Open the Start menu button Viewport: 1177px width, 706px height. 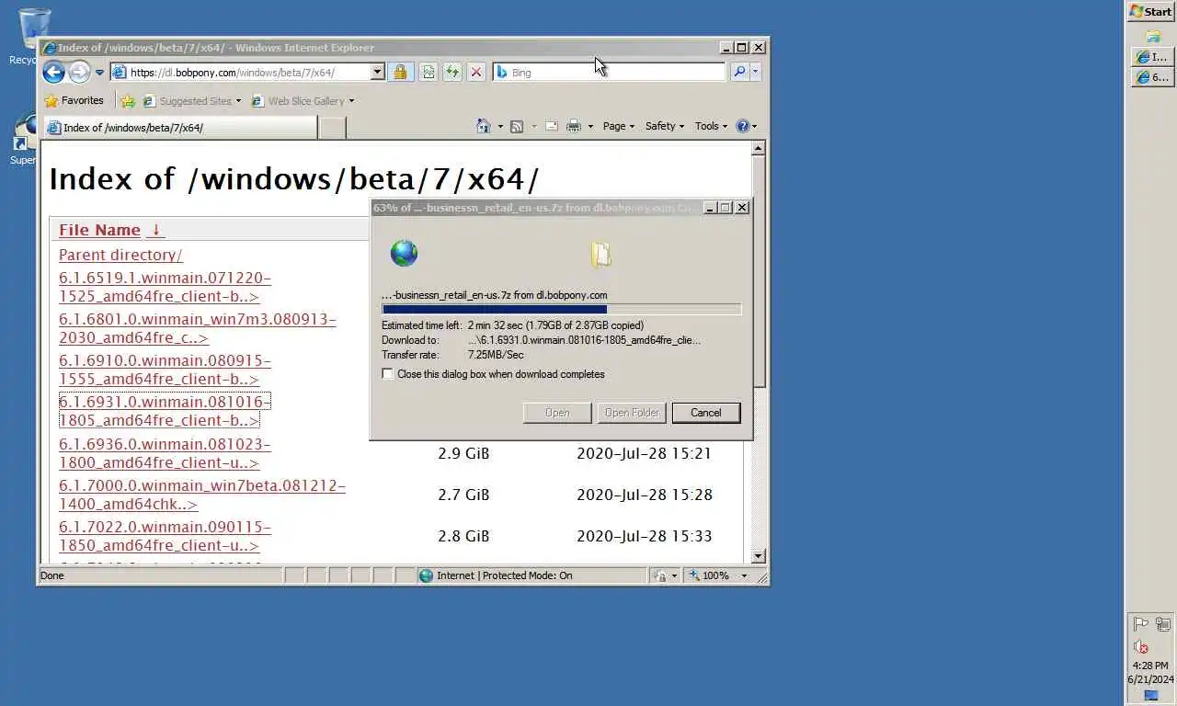pos(1151,11)
